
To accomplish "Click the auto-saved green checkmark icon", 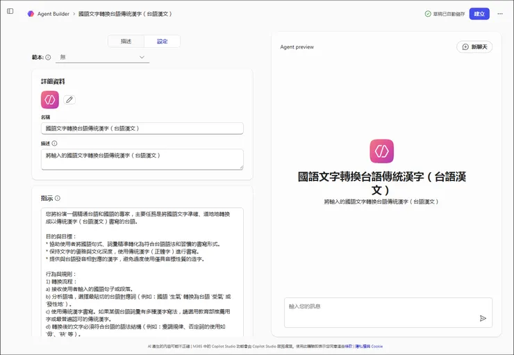I will coord(428,14).
